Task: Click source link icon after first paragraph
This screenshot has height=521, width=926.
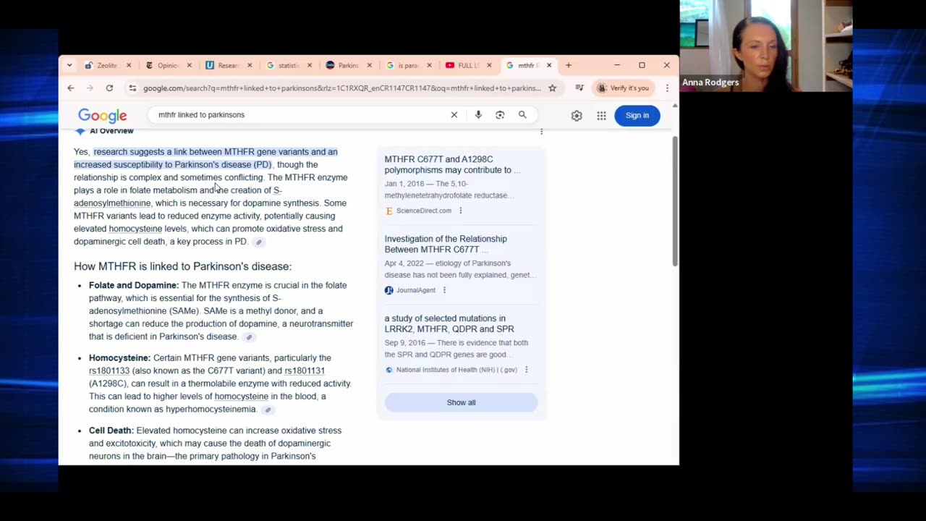Action: [x=258, y=242]
